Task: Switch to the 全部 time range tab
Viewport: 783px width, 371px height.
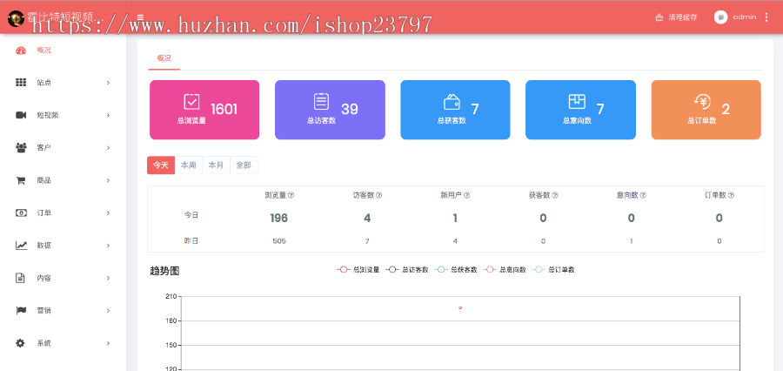Action: (x=244, y=165)
